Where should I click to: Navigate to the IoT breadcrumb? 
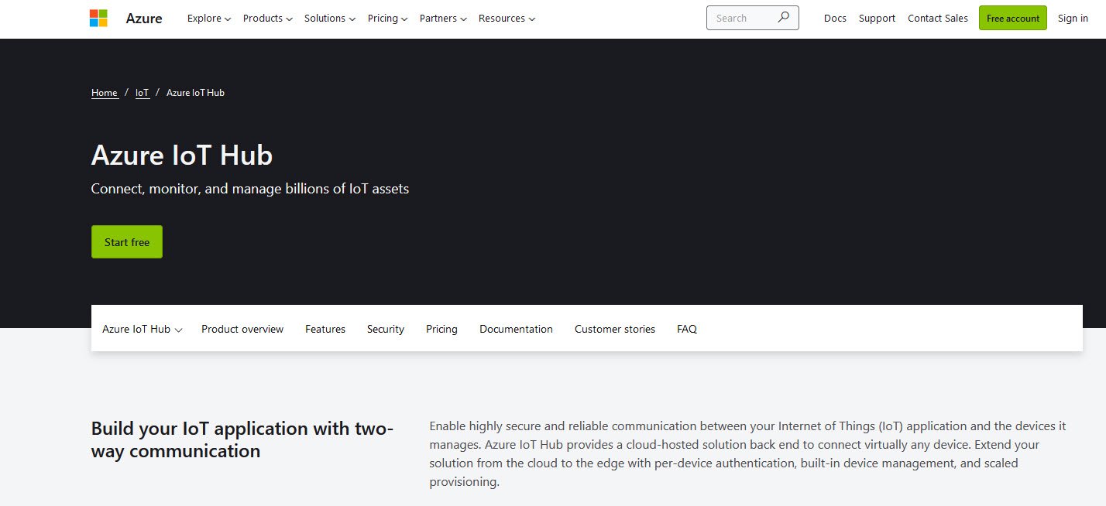click(143, 93)
